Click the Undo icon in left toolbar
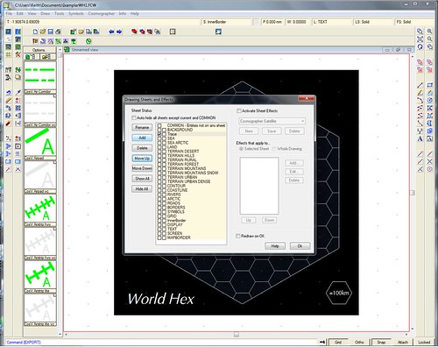Viewport: 438px width, 347px height. coord(8,93)
